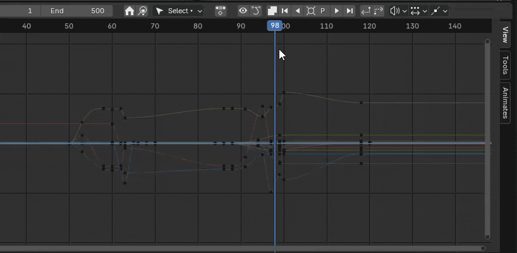The width and height of the screenshot is (517, 253).
Task: Open the Select tool dropdown
Action: (179, 11)
